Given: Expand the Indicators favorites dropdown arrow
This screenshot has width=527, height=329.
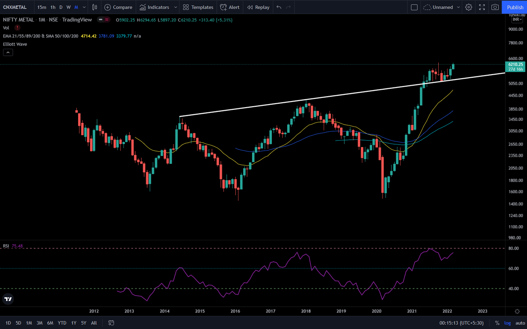Looking at the screenshot, I should [x=176, y=7].
